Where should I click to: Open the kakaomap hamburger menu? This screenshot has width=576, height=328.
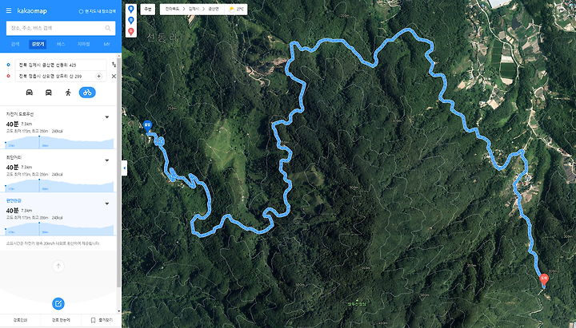[x=9, y=11]
